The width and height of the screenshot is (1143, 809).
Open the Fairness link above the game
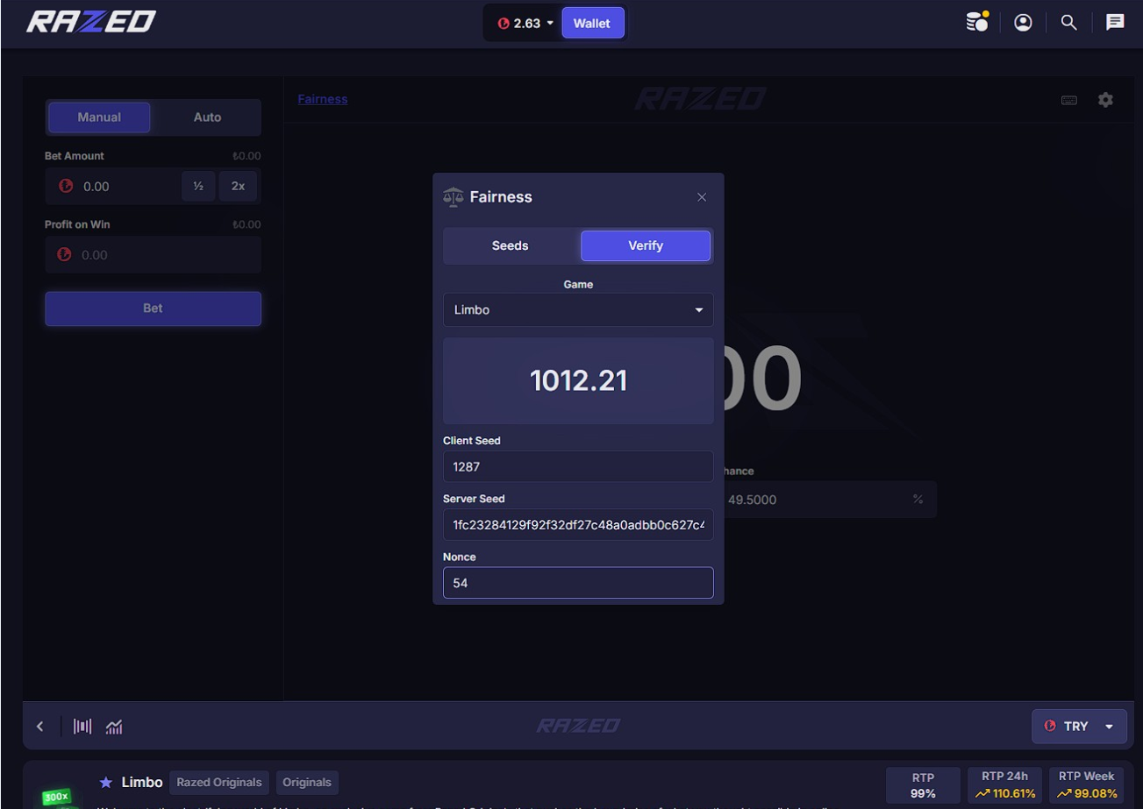point(323,99)
